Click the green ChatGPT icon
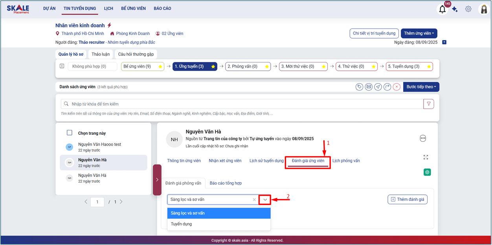Screen dimensions: 492x245 (x=427, y=172)
